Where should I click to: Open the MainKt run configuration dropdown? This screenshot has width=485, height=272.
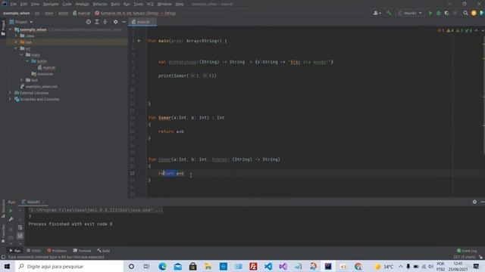410,13
